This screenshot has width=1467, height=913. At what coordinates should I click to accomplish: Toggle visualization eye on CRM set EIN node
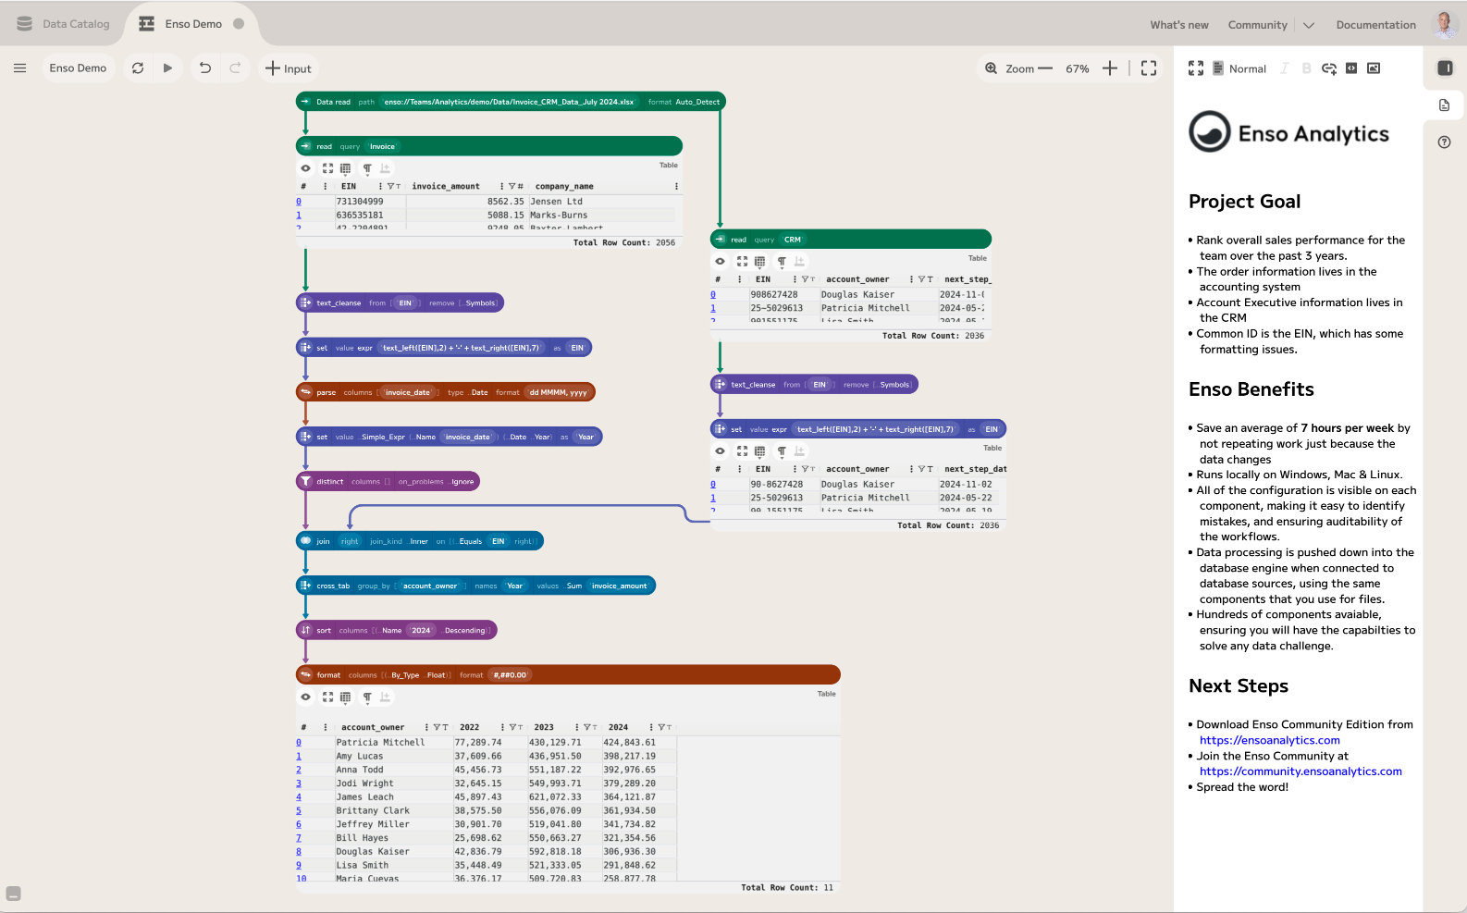point(720,451)
